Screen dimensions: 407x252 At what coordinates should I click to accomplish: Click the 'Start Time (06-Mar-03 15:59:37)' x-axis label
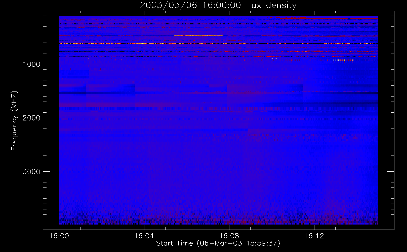click(218, 243)
